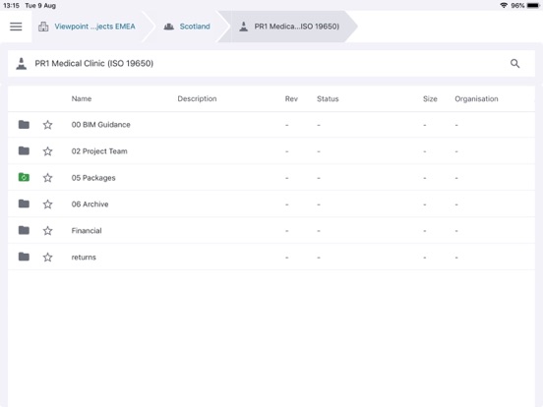543x407 pixels.
Task: Toggle favourite star on 06 Archive
Action: 48,204
